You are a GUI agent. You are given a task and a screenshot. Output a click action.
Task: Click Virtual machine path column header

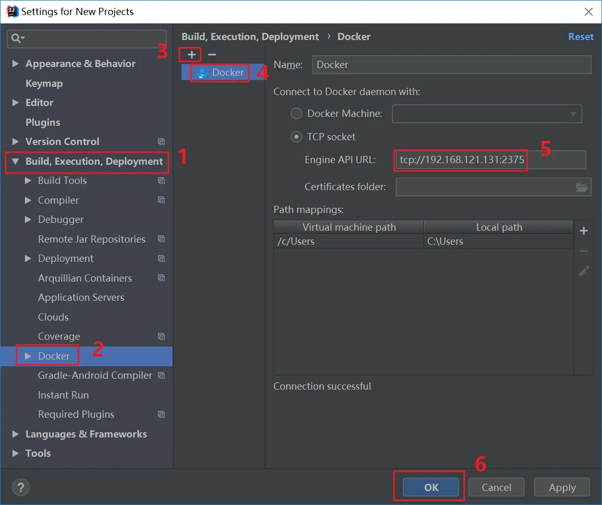click(x=349, y=227)
